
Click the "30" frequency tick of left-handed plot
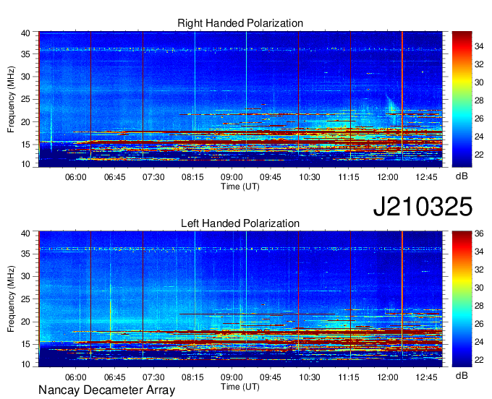pos(25,276)
